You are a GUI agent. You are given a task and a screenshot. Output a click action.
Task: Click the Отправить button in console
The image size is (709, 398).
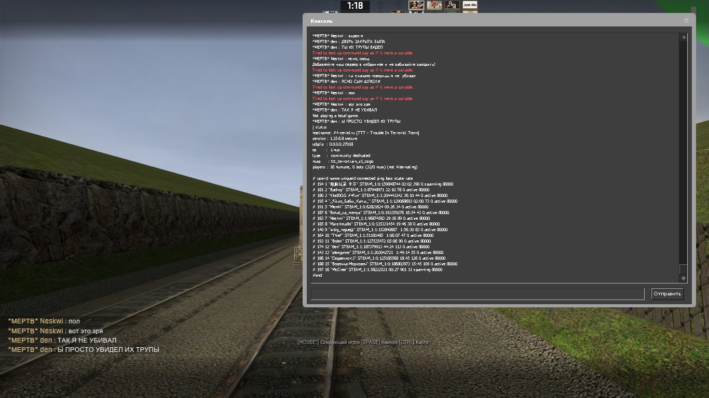coord(667,294)
